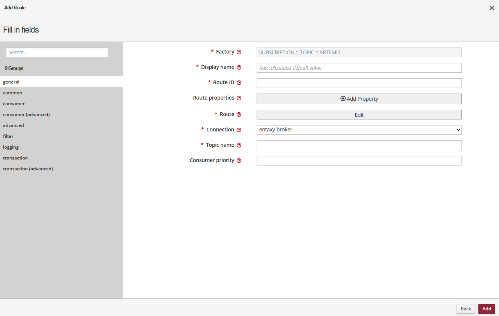Click the help icon beside Connection
This screenshot has height=316, width=499.
pos(239,130)
